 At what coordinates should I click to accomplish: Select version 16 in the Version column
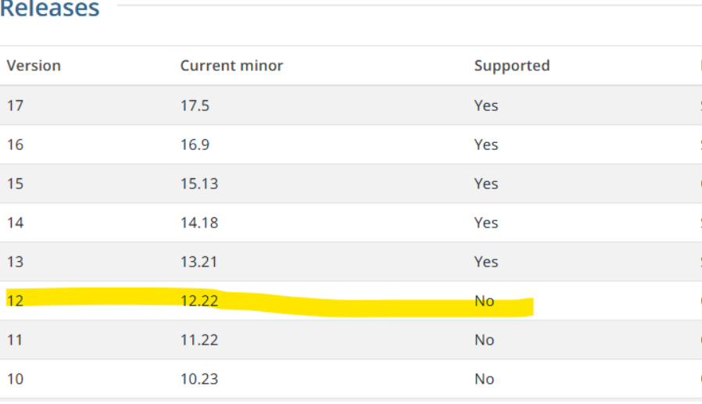(x=15, y=145)
